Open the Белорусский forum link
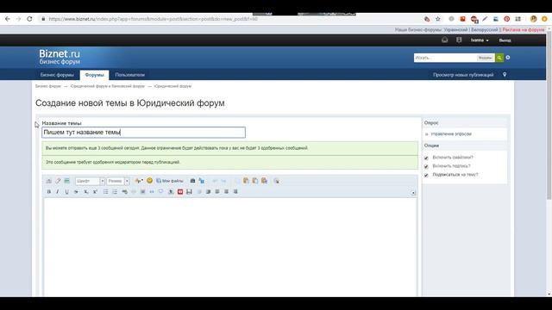552x310 pixels. (x=485, y=30)
